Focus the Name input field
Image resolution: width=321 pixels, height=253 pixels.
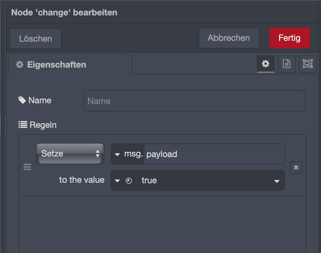coord(194,101)
